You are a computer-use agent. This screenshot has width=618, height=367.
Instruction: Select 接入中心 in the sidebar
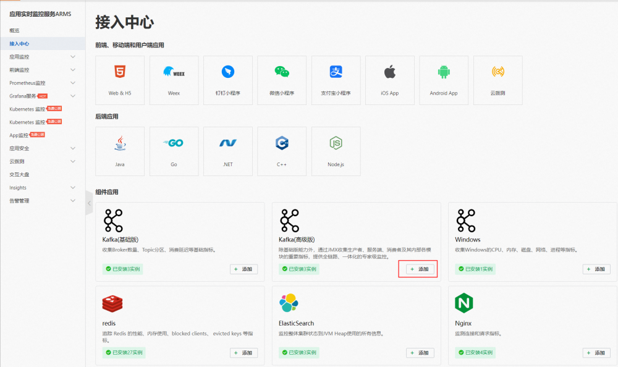pyautogui.click(x=43, y=43)
